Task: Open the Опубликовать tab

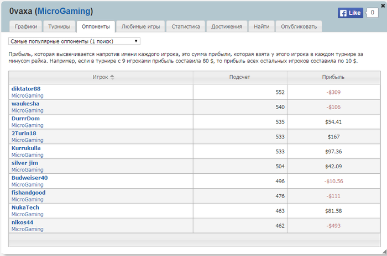Action: (299, 26)
